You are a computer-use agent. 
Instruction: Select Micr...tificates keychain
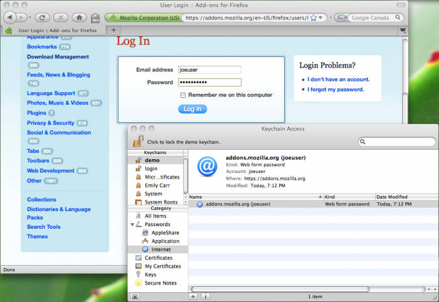156,177
